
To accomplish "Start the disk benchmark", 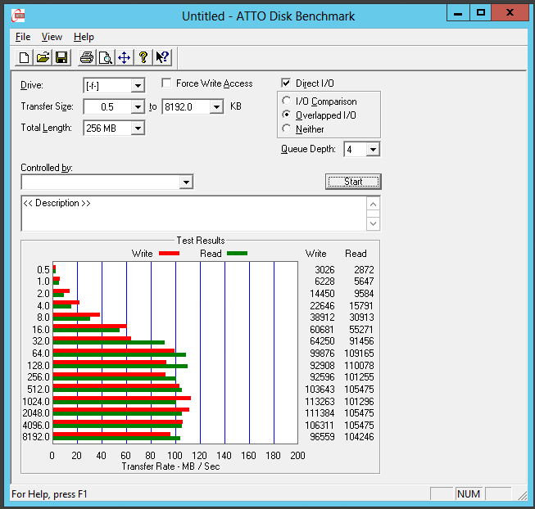I will tap(353, 182).
